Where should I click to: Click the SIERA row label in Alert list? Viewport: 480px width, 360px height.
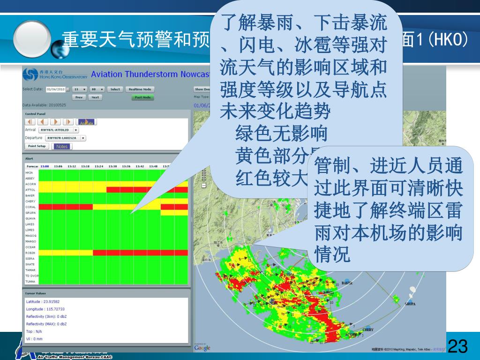tap(30, 259)
